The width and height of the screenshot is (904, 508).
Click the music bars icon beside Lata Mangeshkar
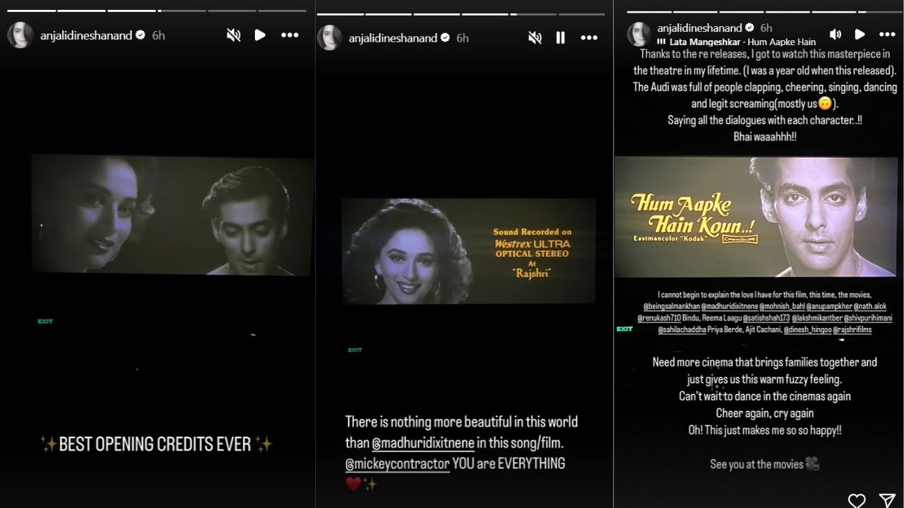click(661, 42)
